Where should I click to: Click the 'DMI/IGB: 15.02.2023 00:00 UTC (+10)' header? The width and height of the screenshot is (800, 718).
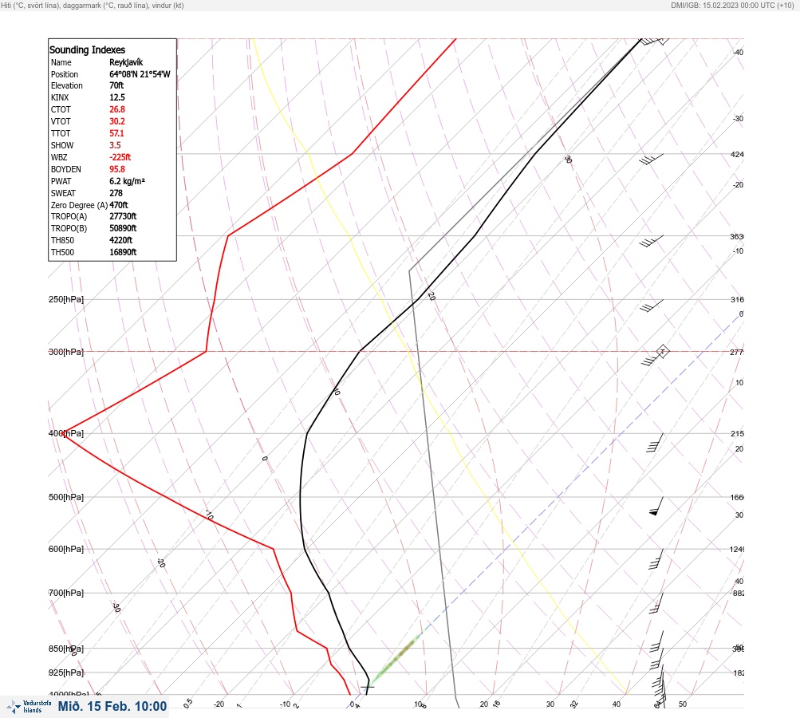(x=733, y=6)
